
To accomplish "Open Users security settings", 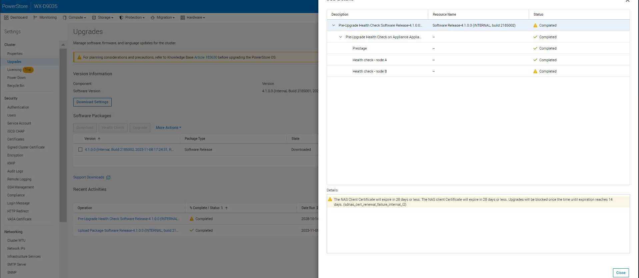I will tap(11, 115).
